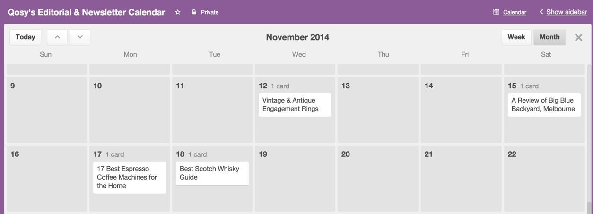This screenshot has width=593, height=214.
Task: Click the Private lock icon
Action: (x=193, y=12)
